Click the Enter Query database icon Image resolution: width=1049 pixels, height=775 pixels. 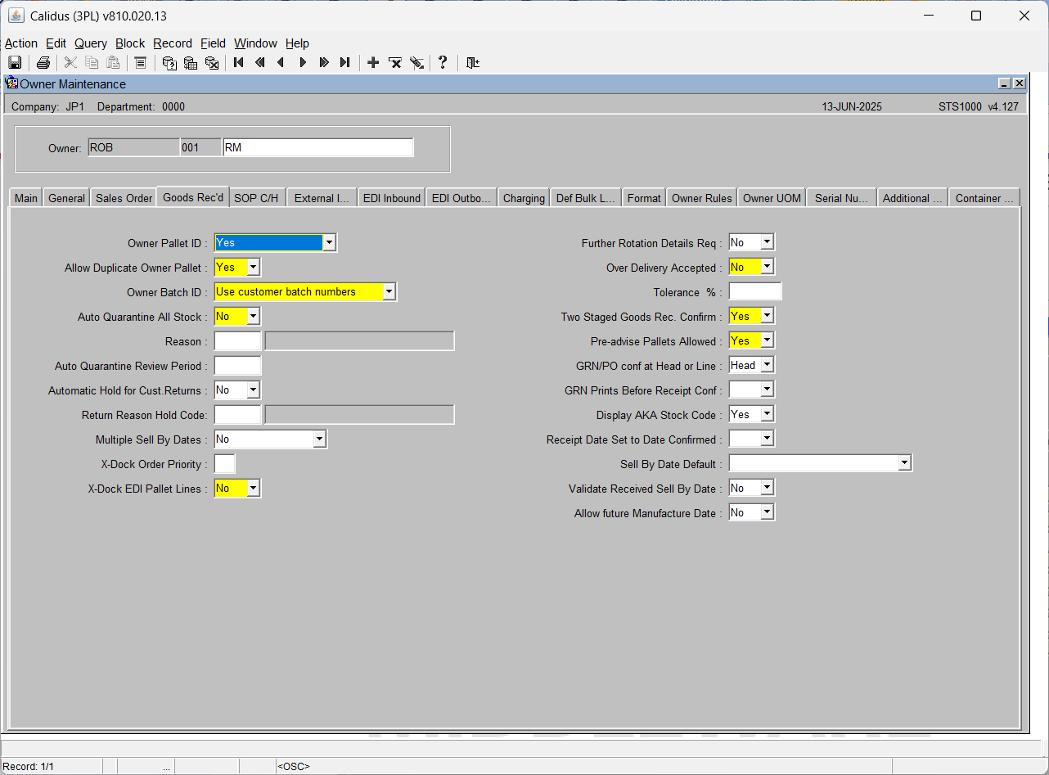[x=169, y=62]
